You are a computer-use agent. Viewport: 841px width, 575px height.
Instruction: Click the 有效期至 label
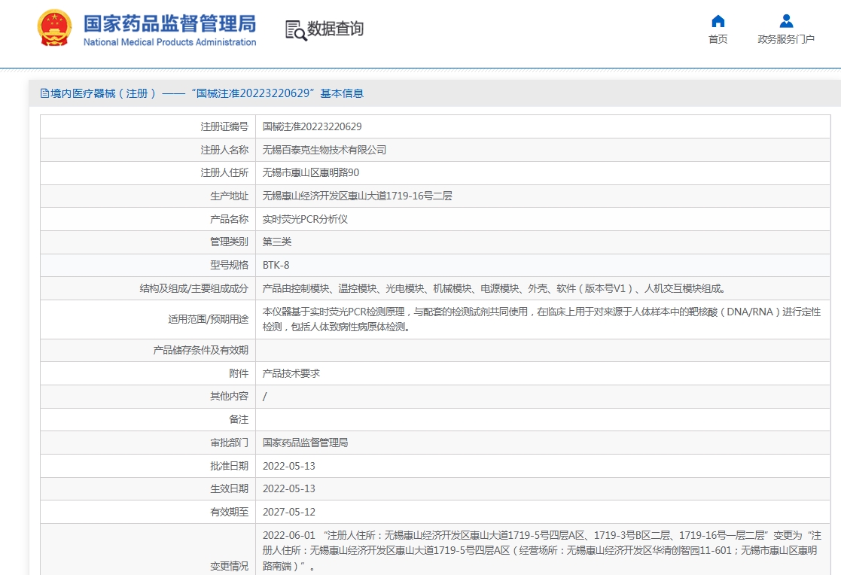pos(229,513)
